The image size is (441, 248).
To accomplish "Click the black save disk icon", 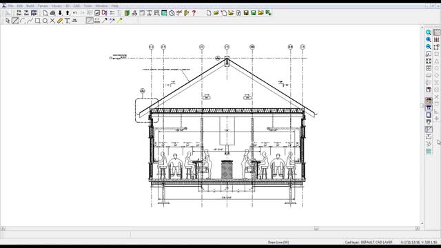I will [246, 13].
